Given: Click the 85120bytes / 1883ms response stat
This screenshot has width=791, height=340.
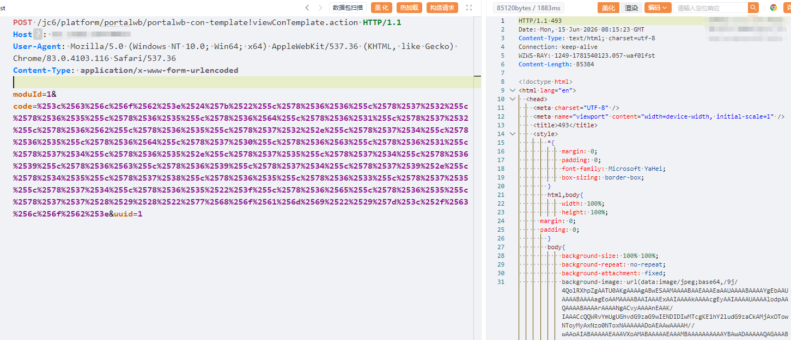Looking at the screenshot, I should point(528,8).
